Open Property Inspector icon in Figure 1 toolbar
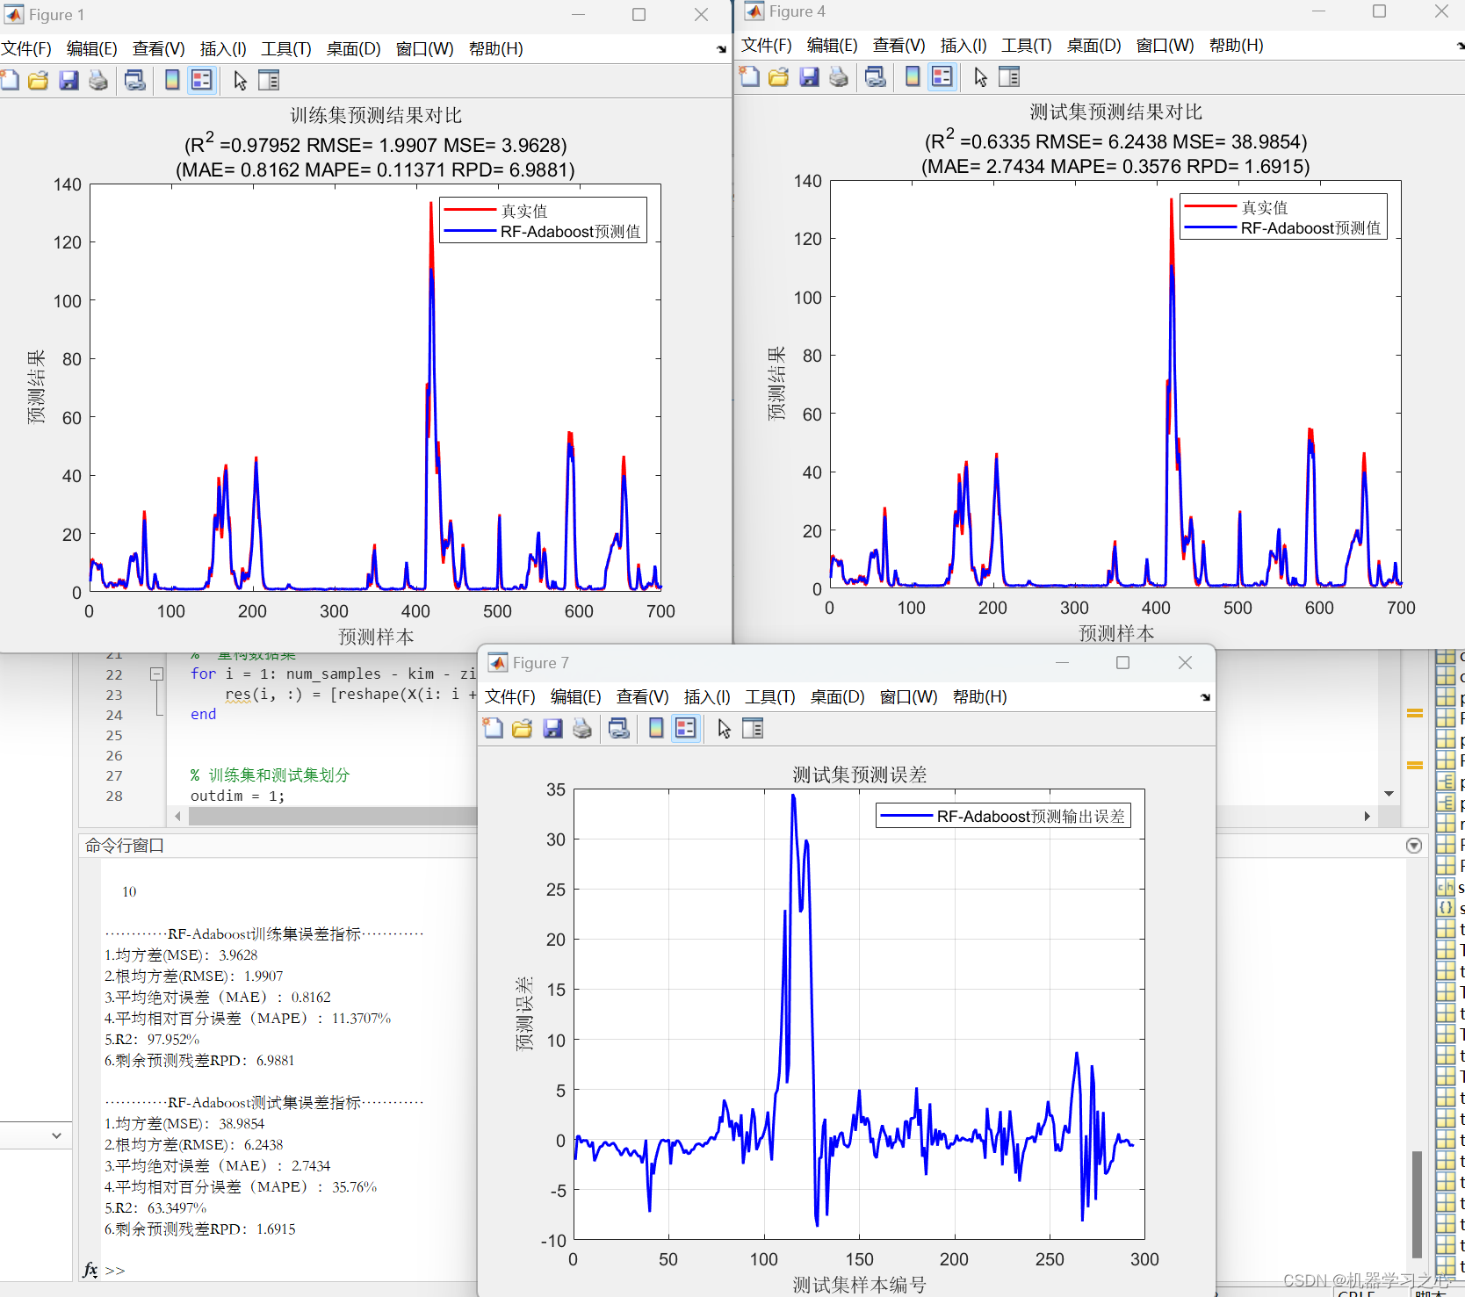The height and width of the screenshot is (1297, 1465). (269, 81)
